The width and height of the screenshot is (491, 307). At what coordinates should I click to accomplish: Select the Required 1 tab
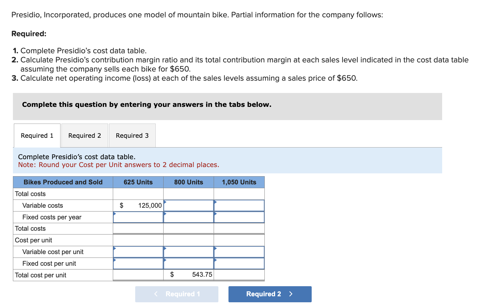37,136
